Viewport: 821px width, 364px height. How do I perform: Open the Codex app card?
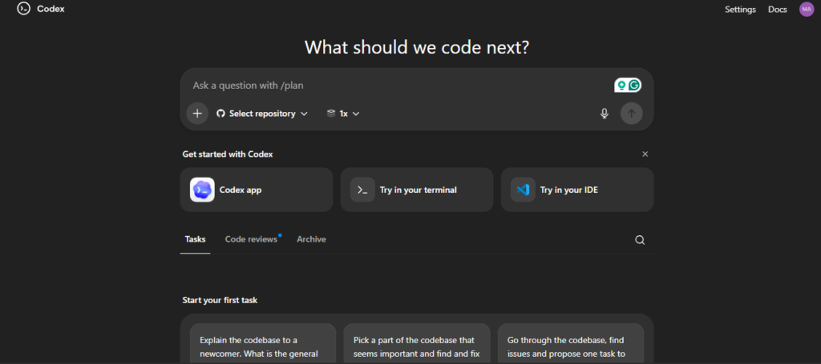click(x=257, y=190)
